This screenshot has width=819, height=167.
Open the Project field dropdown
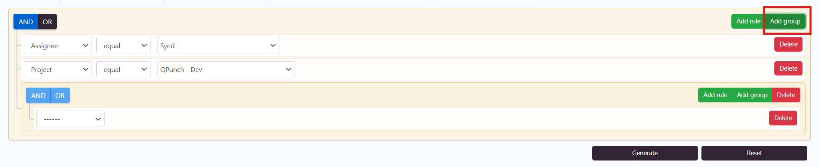58,69
